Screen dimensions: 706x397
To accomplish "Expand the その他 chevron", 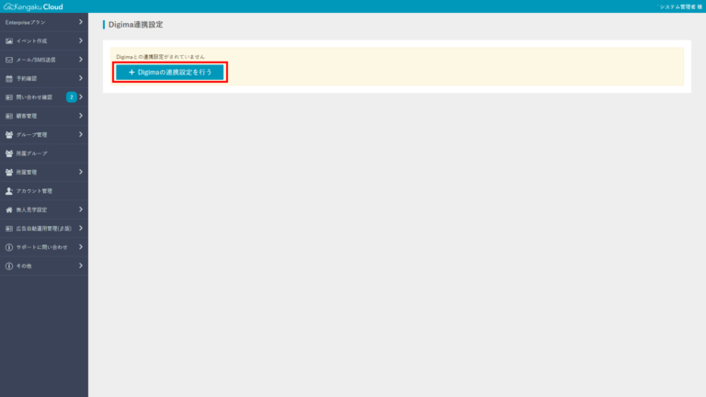I will (x=81, y=266).
